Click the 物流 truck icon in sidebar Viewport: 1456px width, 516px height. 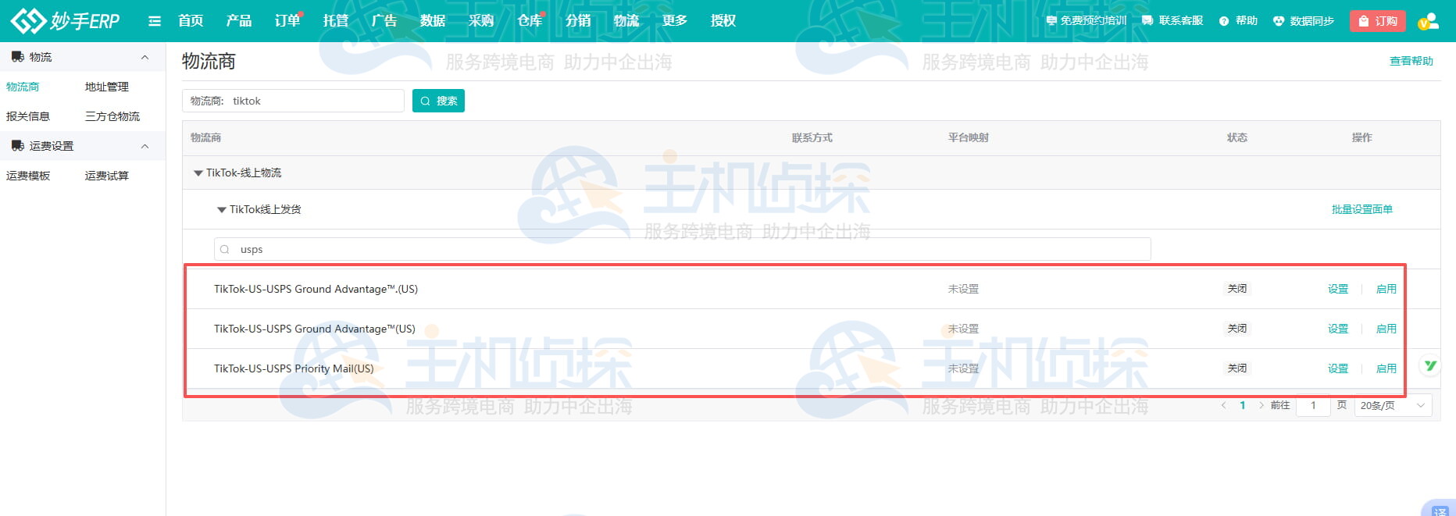click(x=17, y=57)
